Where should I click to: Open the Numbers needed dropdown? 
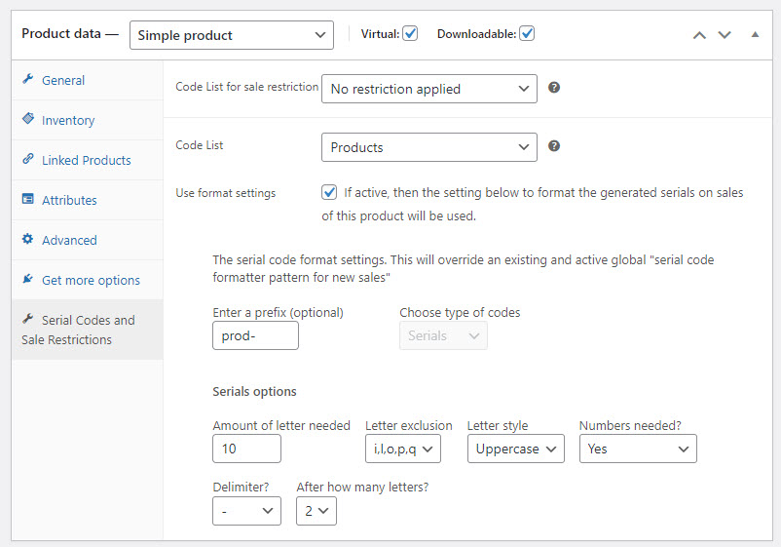coord(637,449)
